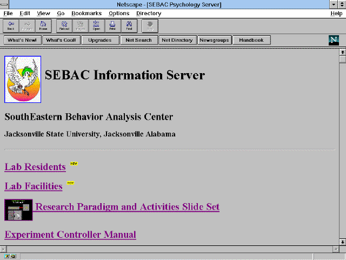
Task: Click the status bar security icon
Action: (x=10, y=256)
